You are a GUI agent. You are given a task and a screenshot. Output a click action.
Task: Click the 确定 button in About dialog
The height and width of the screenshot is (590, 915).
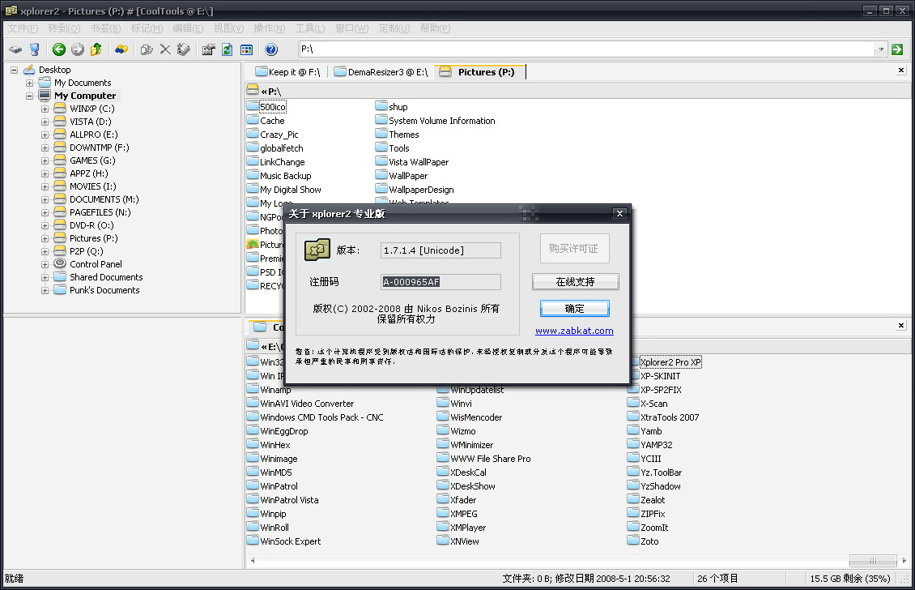tap(574, 309)
